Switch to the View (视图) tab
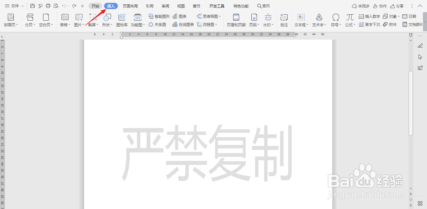This screenshot has height=209, width=427. [181, 6]
